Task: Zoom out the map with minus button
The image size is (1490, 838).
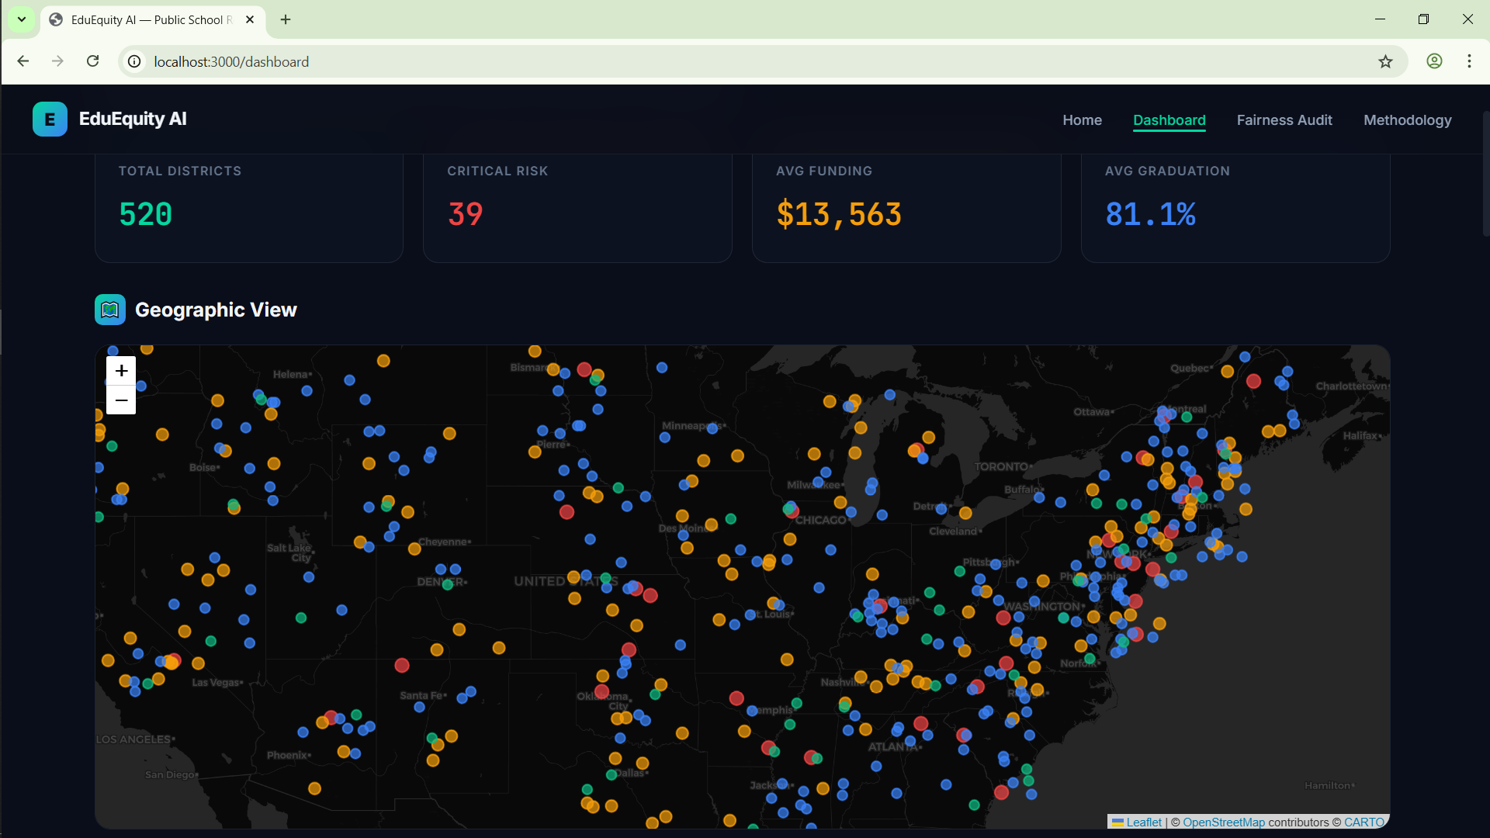Action: point(121,400)
